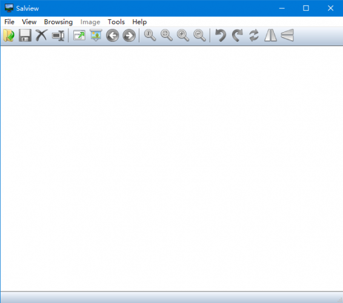Click the two-arrow refresh icon
The width and height of the screenshot is (343, 303).
point(254,35)
